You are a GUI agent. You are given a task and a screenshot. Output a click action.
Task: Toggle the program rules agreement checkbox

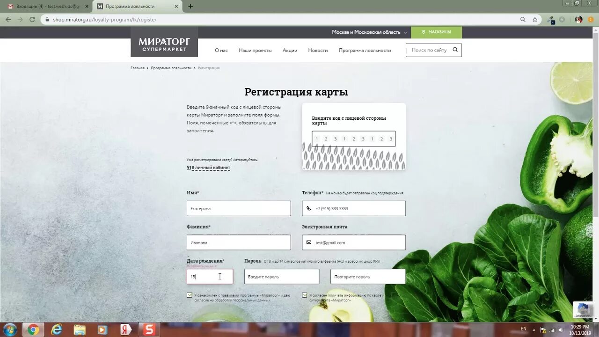tap(189, 295)
